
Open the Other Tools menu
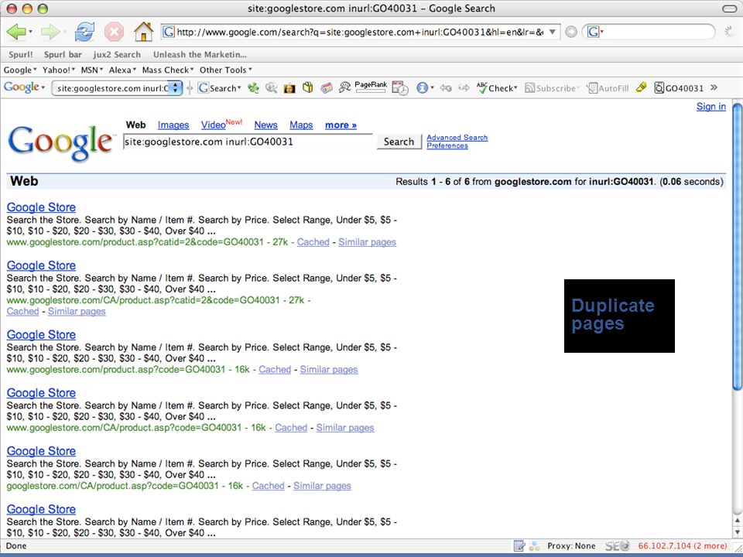pos(225,70)
